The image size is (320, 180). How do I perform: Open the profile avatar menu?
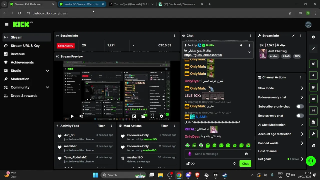[308, 24]
